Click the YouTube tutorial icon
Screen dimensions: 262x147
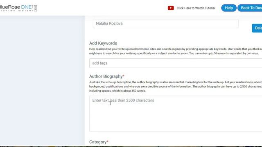[171, 8]
